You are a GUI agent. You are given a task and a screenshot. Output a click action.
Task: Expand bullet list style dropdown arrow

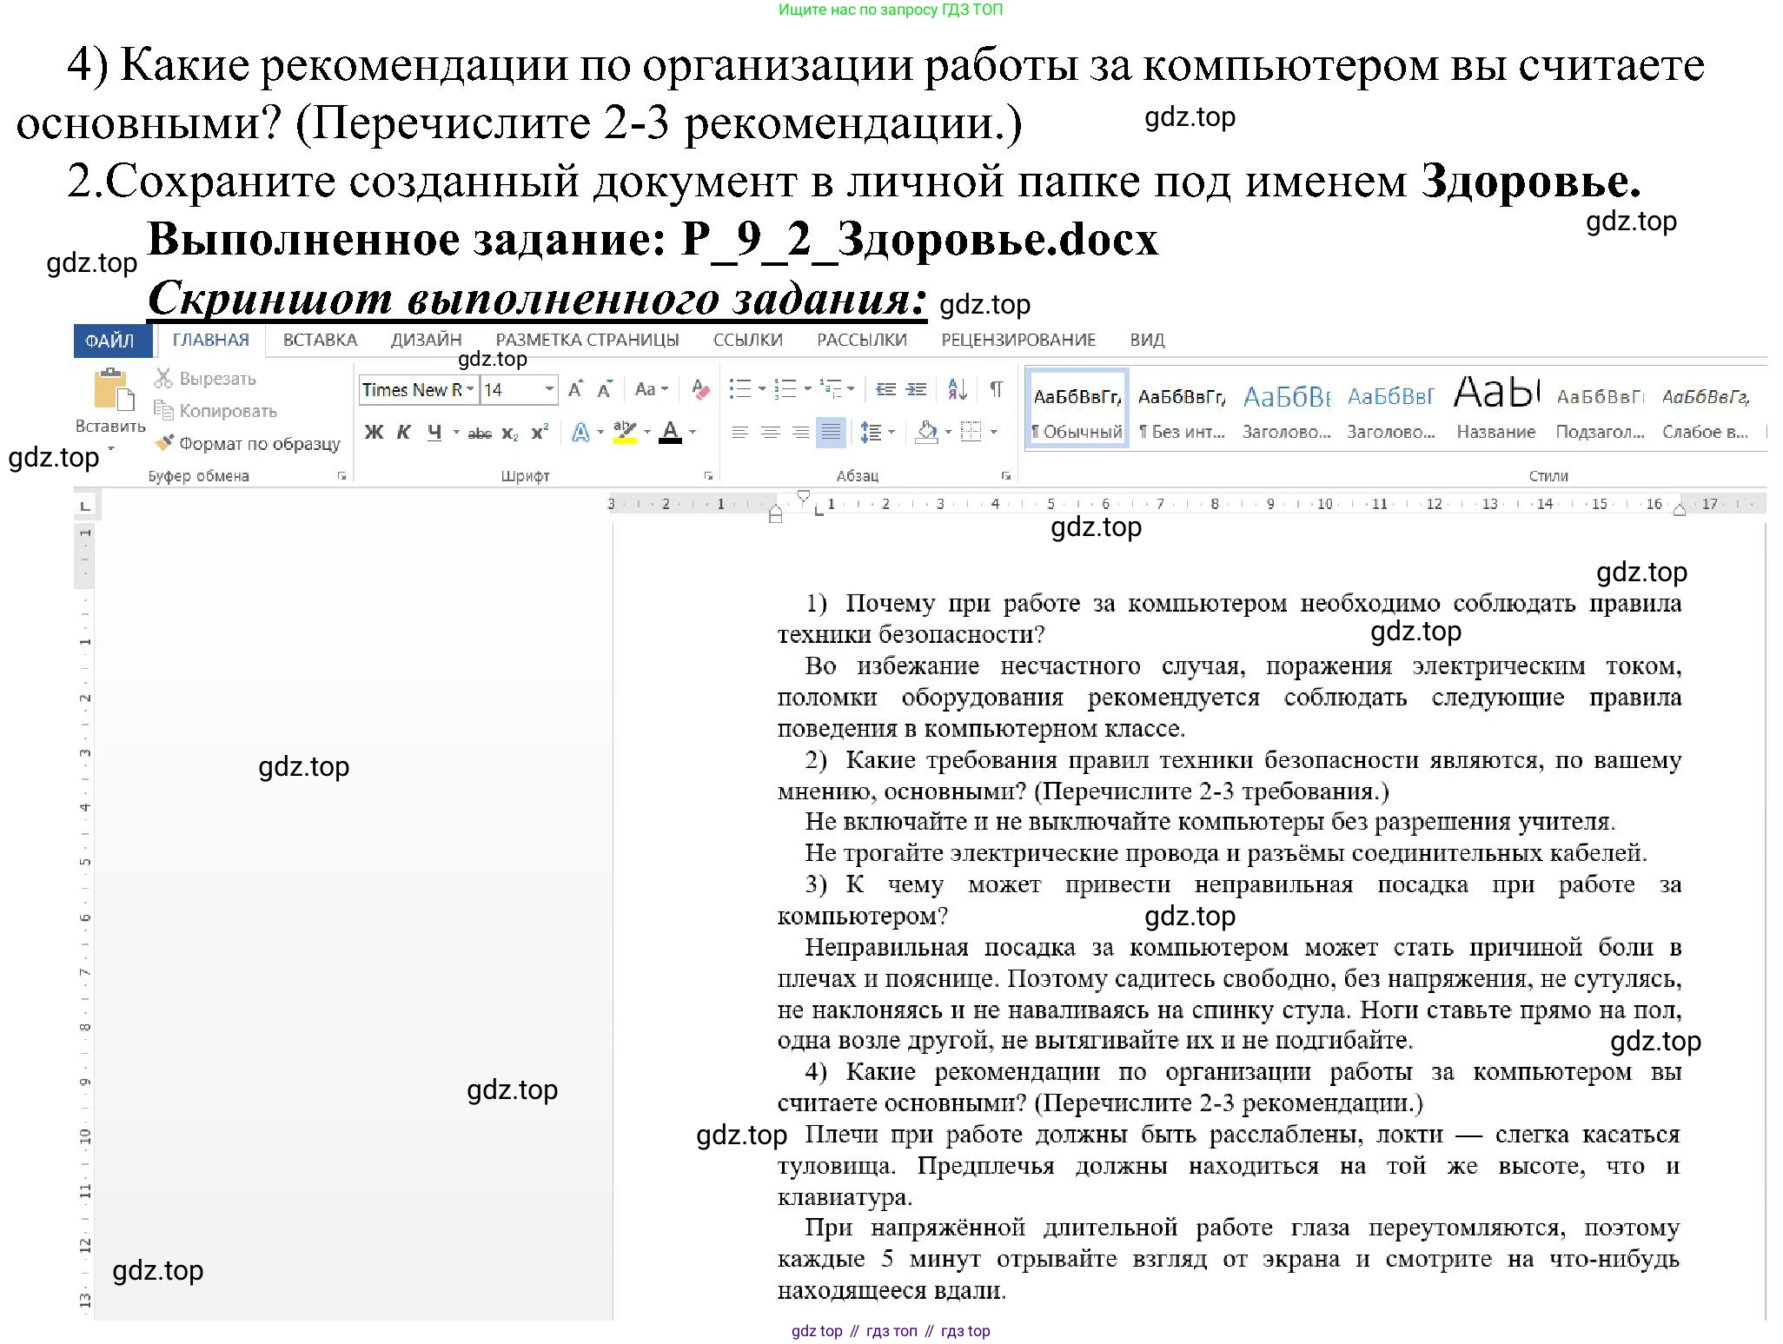point(762,388)
